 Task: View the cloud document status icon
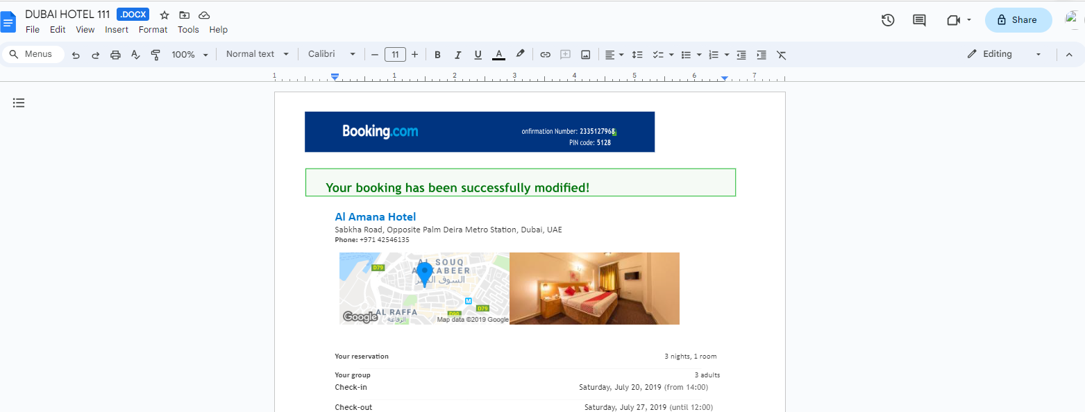coord(204,15)
